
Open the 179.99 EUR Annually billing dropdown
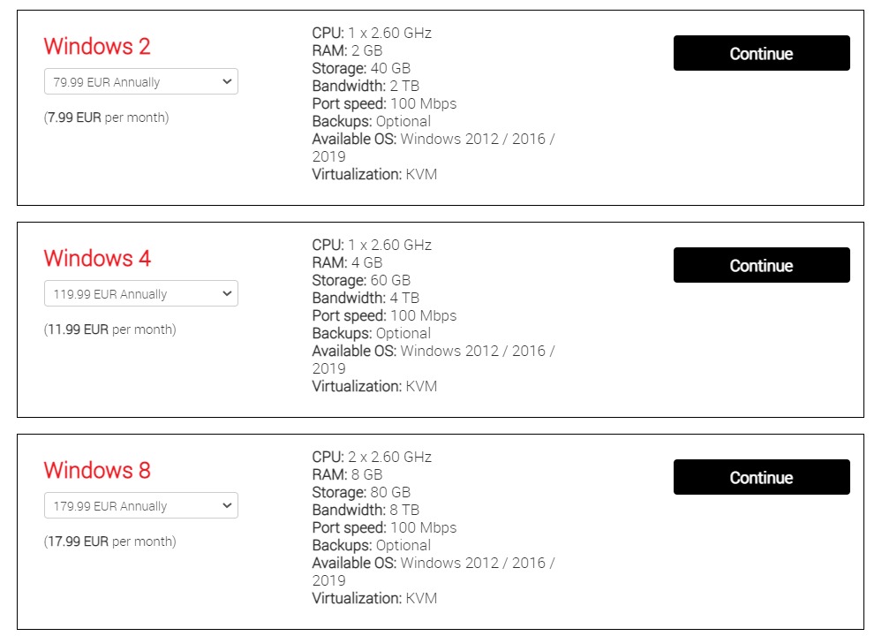pos(141,505)
